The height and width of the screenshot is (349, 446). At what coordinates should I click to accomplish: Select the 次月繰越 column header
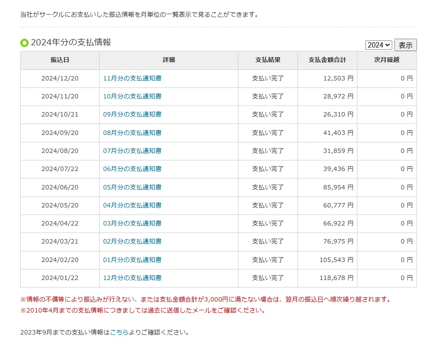coord(387,60)
